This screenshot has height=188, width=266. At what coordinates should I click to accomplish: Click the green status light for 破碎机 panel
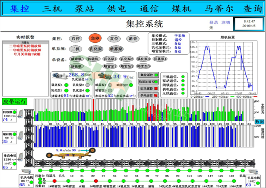point(15,134)
